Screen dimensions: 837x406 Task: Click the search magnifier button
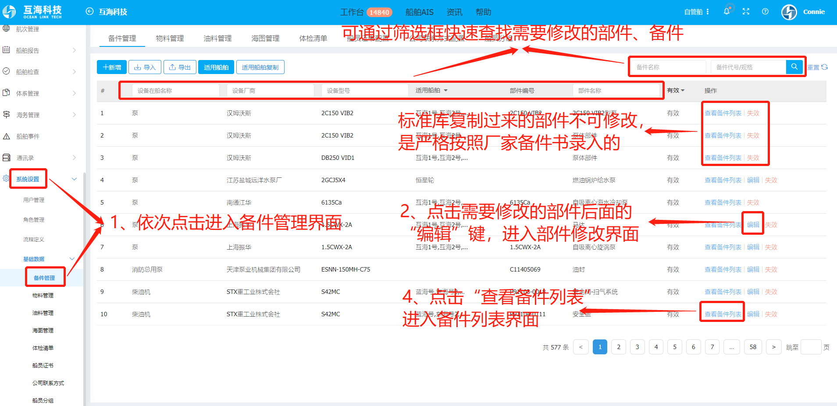(x=794, y=67)
